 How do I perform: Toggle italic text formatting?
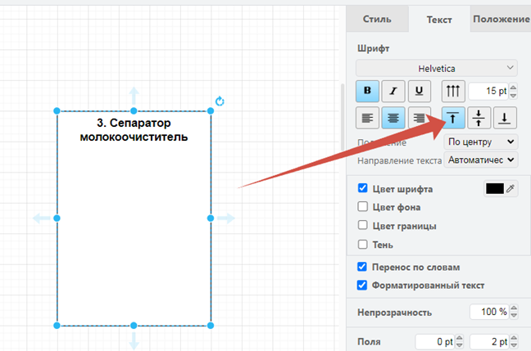(394, 91)
